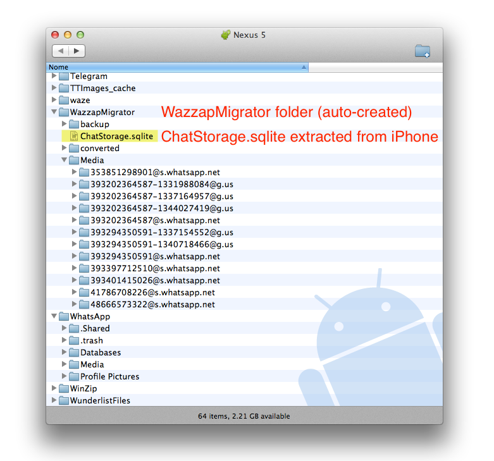Select folder 393202364587-1331988084@g.us
The image size is (494, 461).
coord(162,184)
